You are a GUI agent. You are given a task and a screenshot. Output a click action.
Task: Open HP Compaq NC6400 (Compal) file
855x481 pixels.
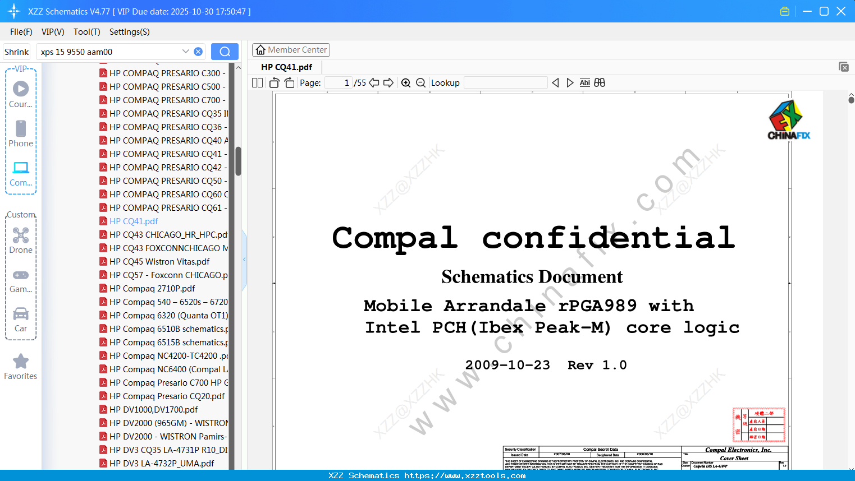point(163,369)
